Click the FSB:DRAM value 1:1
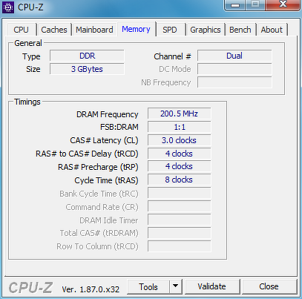 180,127
